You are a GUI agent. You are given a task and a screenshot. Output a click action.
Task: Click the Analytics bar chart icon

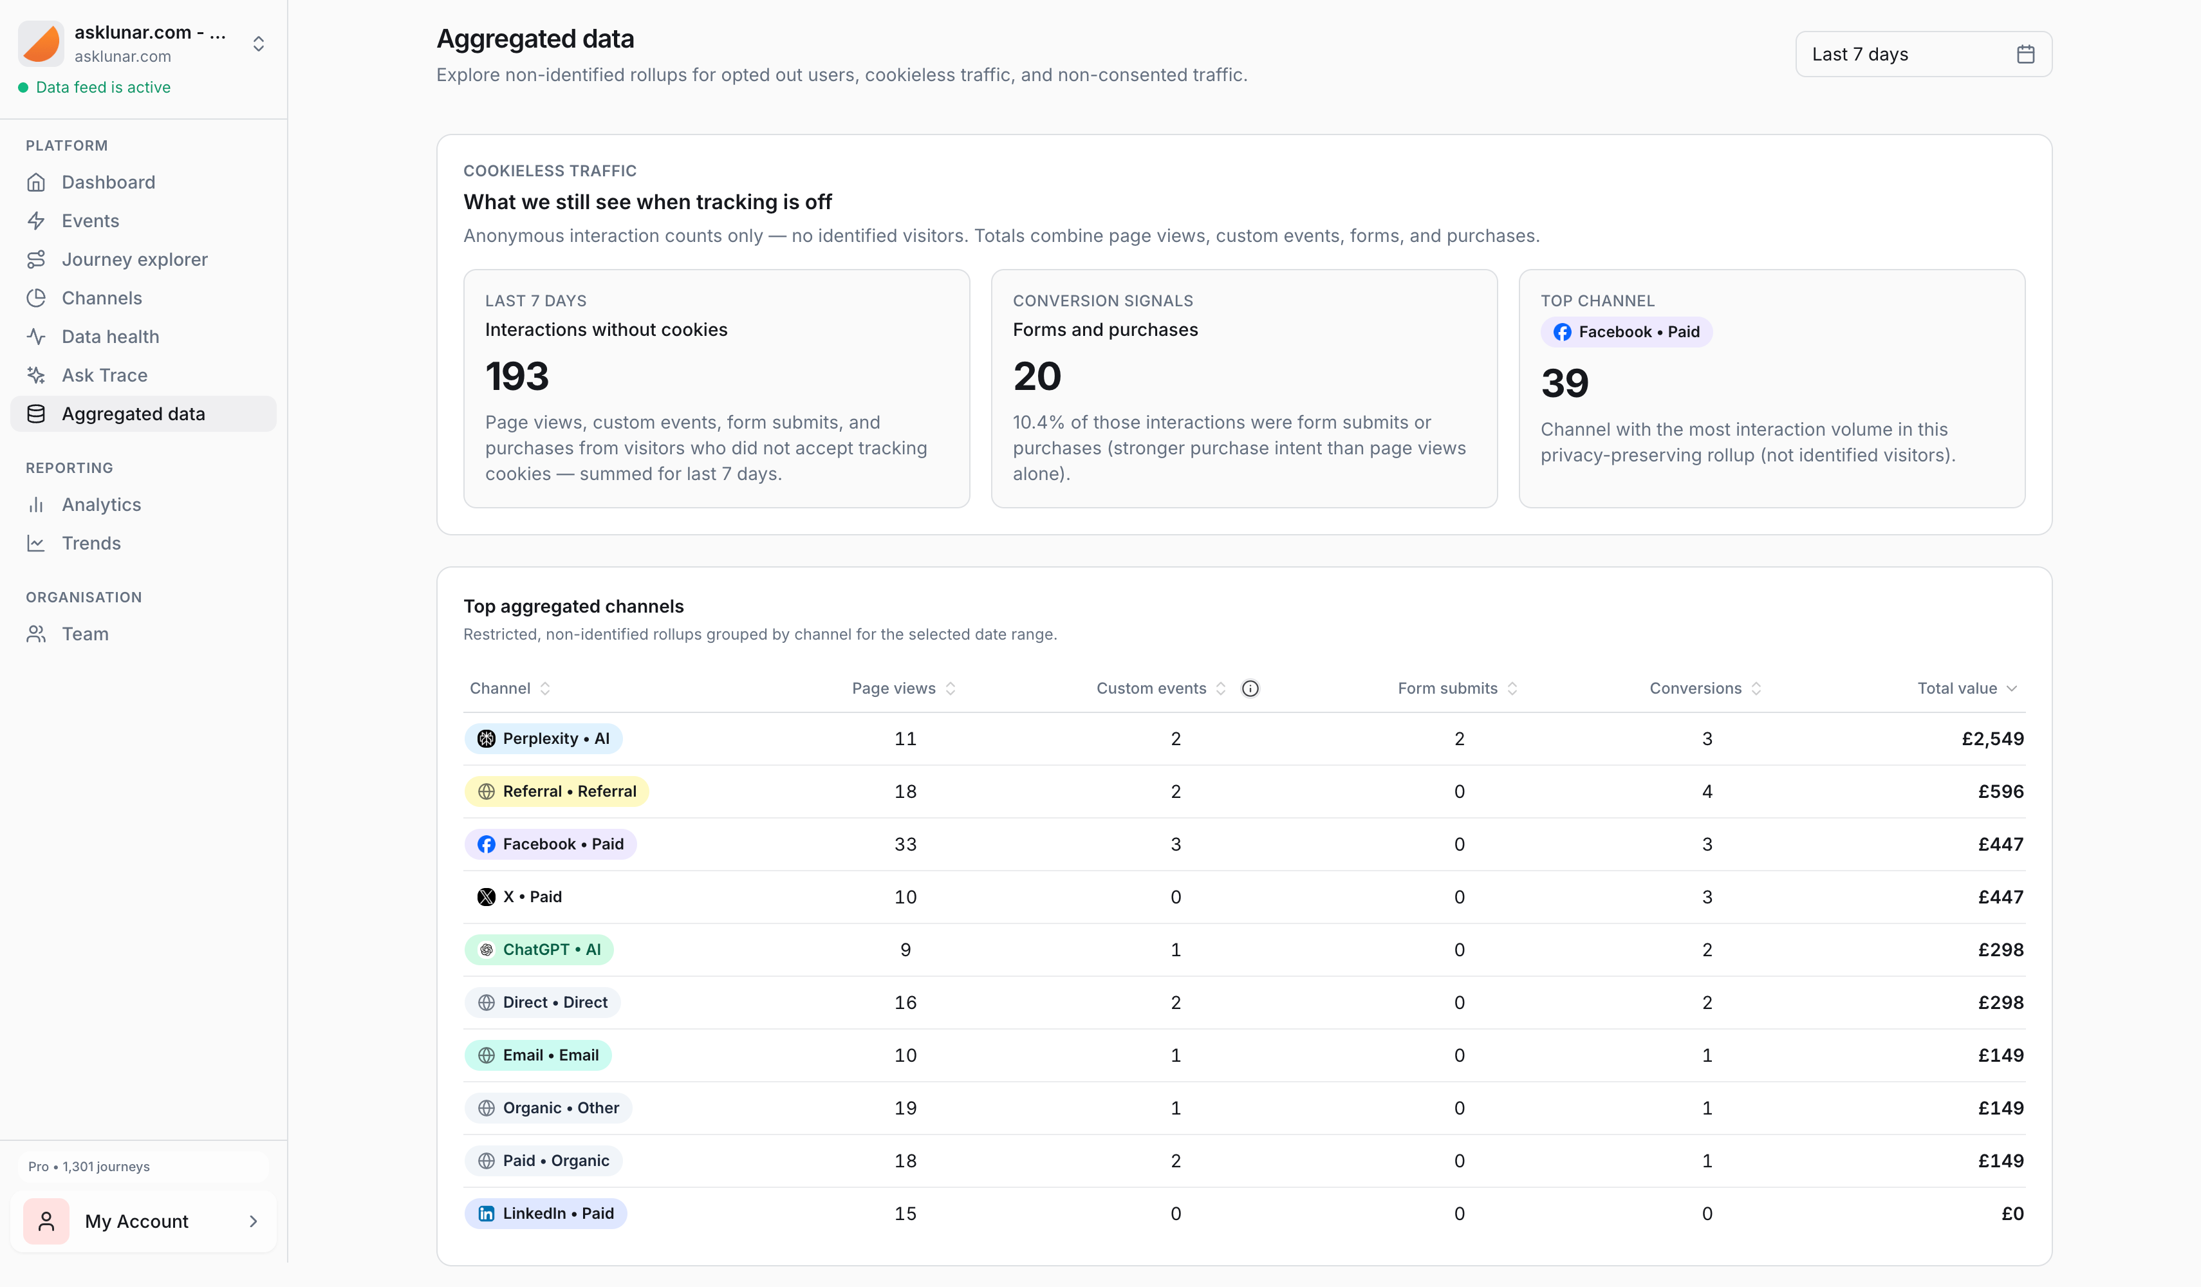(37, 504)
